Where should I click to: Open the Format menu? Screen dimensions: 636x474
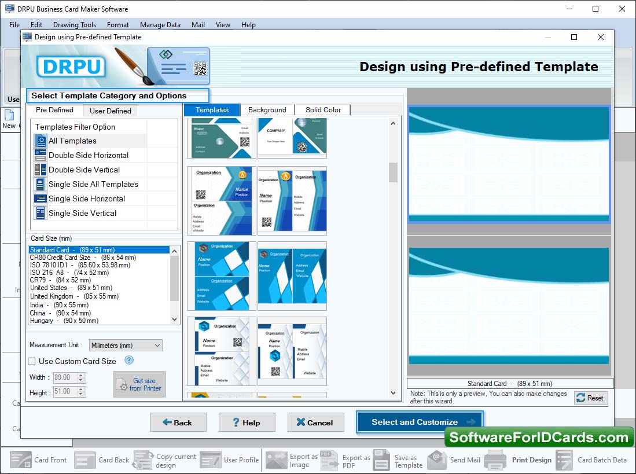click(118, 25)
